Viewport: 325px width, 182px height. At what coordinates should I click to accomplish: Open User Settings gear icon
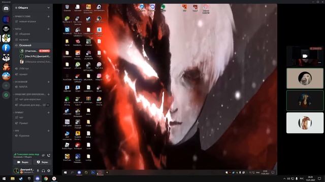point(49,171)
